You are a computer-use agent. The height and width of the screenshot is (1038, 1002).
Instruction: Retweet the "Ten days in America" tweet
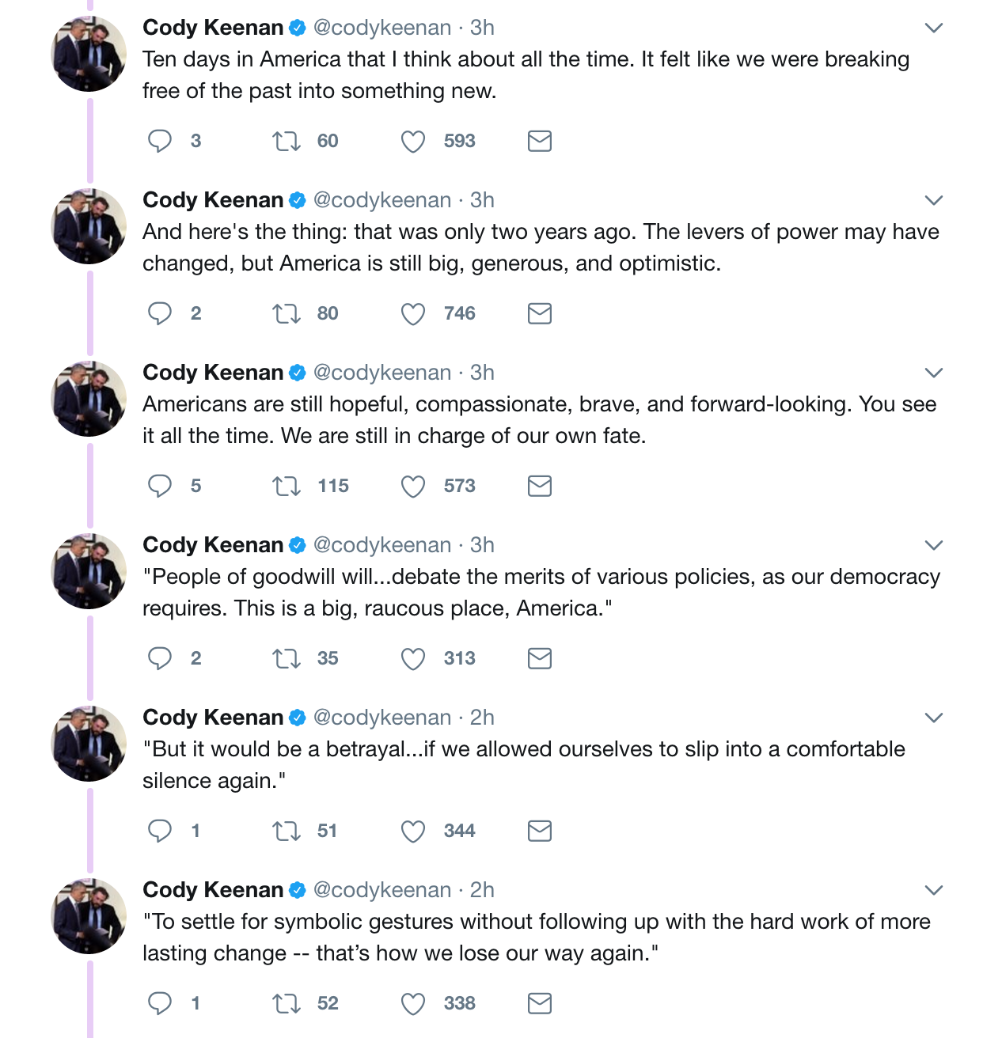(x=286, y=141)
